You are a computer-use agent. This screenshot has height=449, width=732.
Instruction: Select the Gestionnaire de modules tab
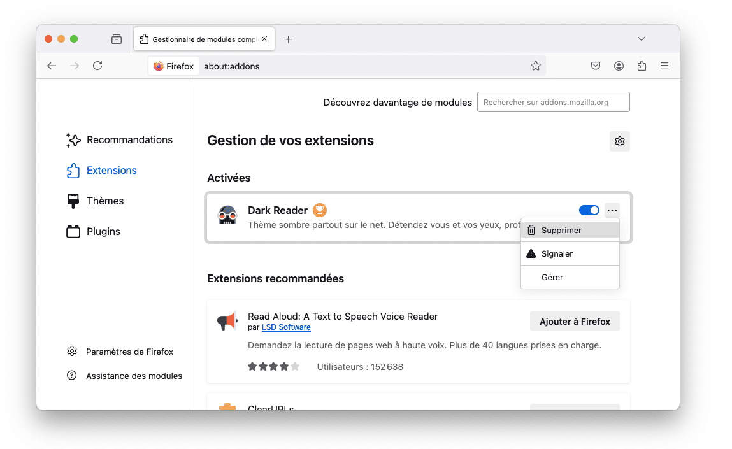pyautogui.click(x=204, y=39)
